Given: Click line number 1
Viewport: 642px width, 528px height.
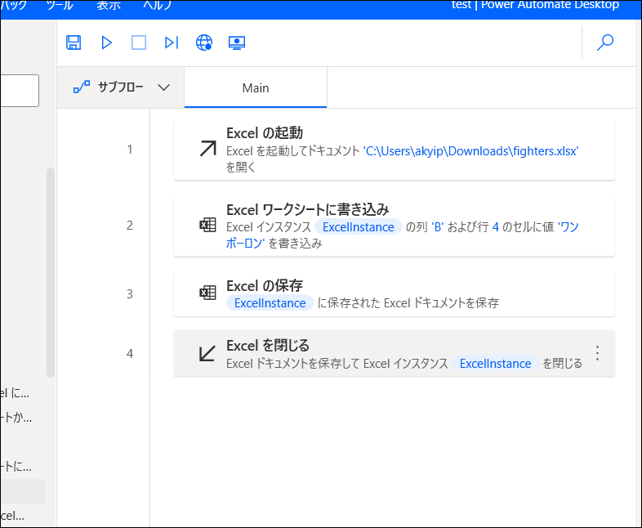Looking at the screenshot, I should pos(130,150).
